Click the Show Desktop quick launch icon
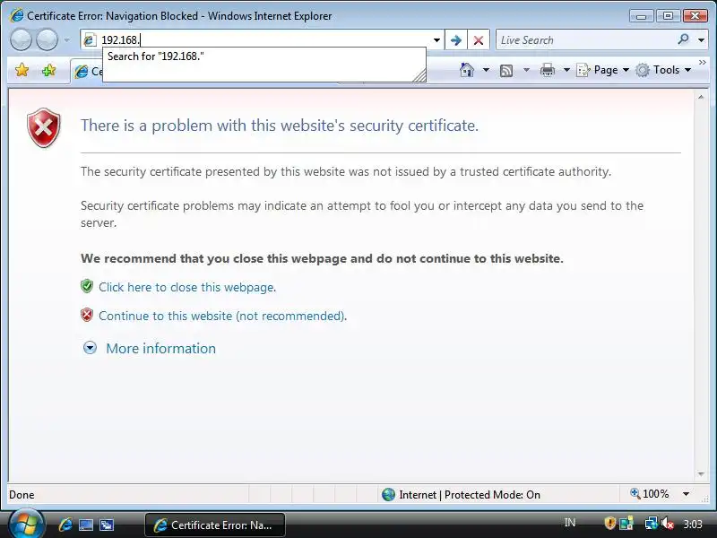Image resolution: width=717 pixels, height=538 pixels. coord(86,525)
